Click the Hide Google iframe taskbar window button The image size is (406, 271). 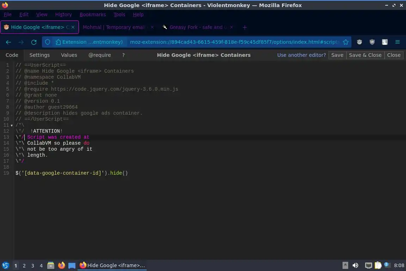pyautogui.click(x=112, y=265)
